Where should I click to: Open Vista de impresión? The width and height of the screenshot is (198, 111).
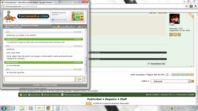click(x=71, y=95)
